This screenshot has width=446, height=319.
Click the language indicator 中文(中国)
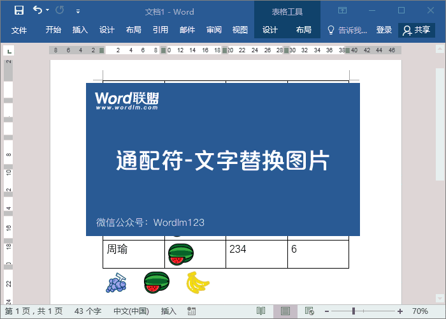(x=131, y=311)
